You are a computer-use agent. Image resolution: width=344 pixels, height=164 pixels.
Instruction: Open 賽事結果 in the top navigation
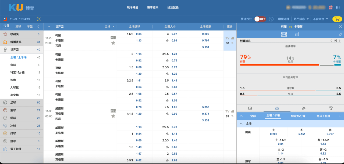[153, 8]
